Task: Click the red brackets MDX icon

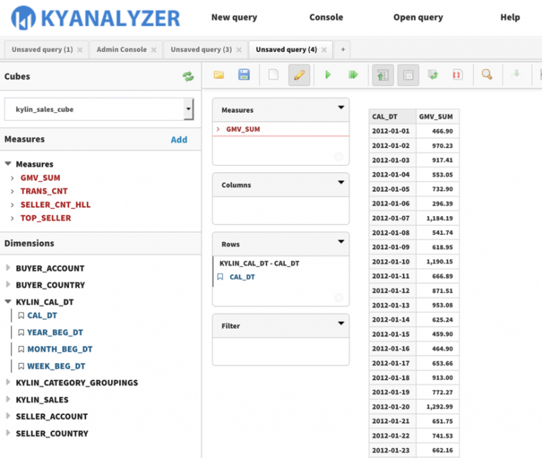Action: (457, 75)
